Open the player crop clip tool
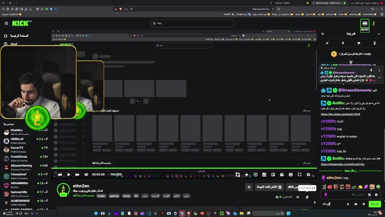 [x=238, y=175]
